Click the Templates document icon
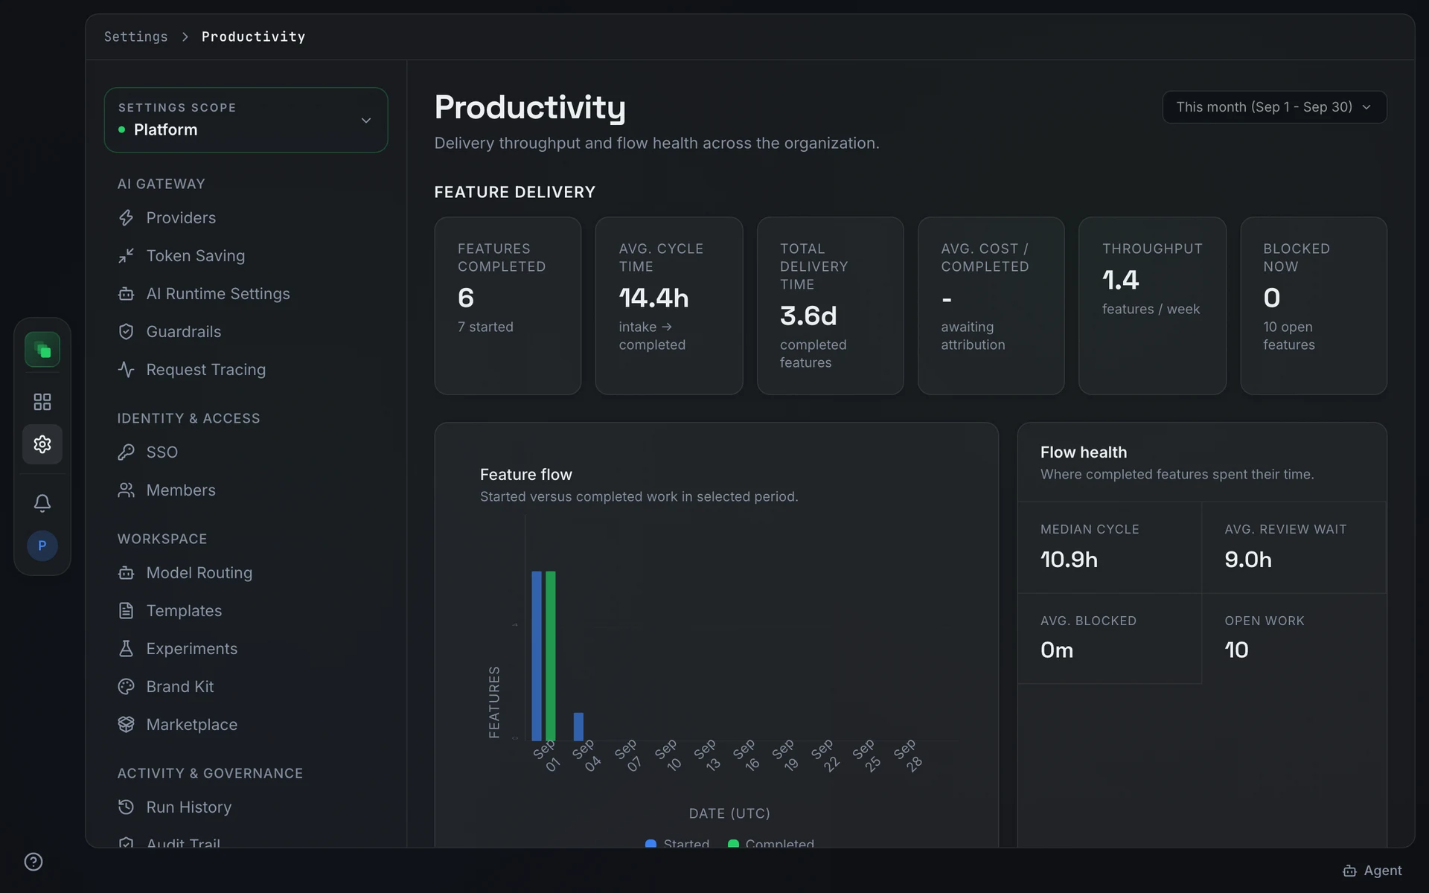The width and height of the screenshot is (1429, 893). (127, 611)
